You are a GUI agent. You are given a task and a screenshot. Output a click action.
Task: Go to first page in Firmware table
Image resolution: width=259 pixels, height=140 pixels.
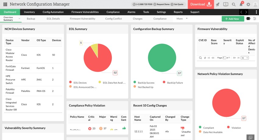point(209,58)
